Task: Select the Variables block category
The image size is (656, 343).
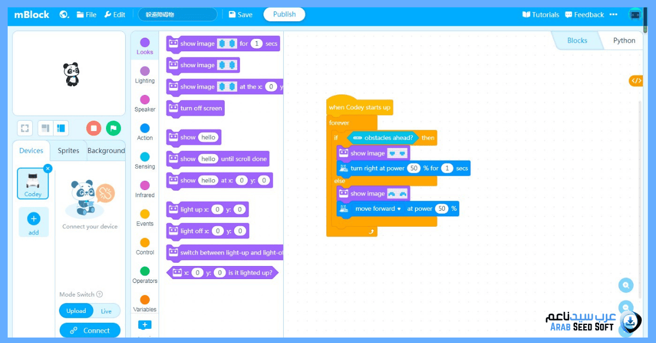Action: [x=145, y=304]
